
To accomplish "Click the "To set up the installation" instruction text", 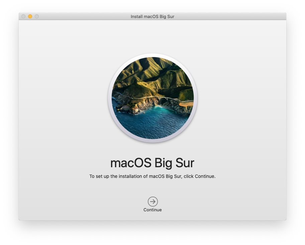I will 152,176.
